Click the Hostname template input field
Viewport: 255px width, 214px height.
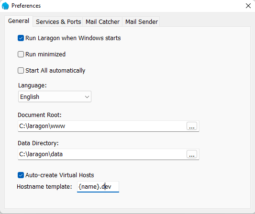pos(98,187)
